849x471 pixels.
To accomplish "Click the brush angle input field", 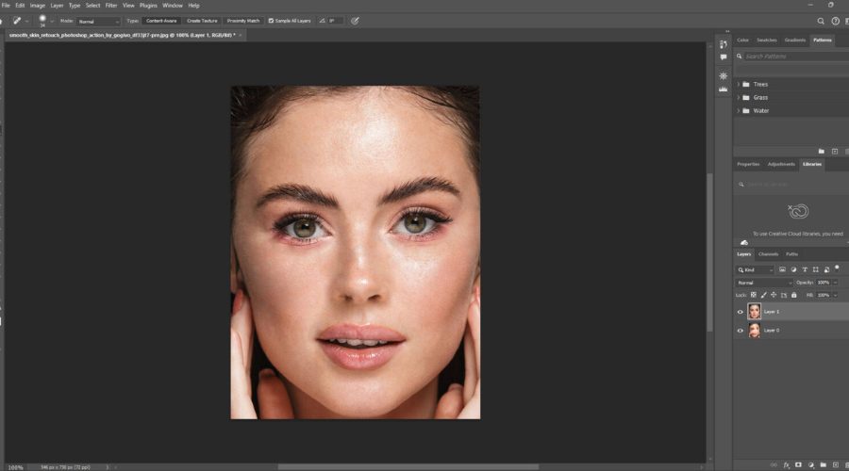I will click(335, 21).
